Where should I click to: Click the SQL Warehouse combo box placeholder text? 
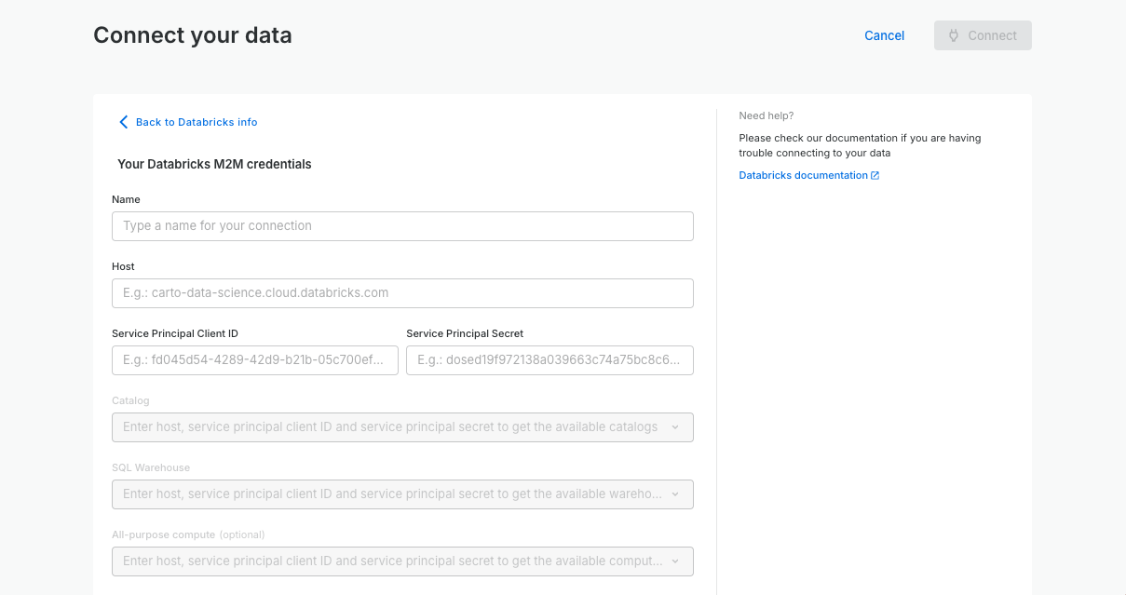pyautogui.click(x=389, y=494)
